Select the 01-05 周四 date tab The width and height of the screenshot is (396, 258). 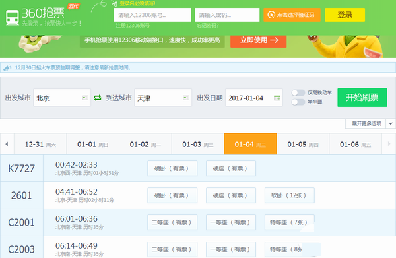(303, 144)
